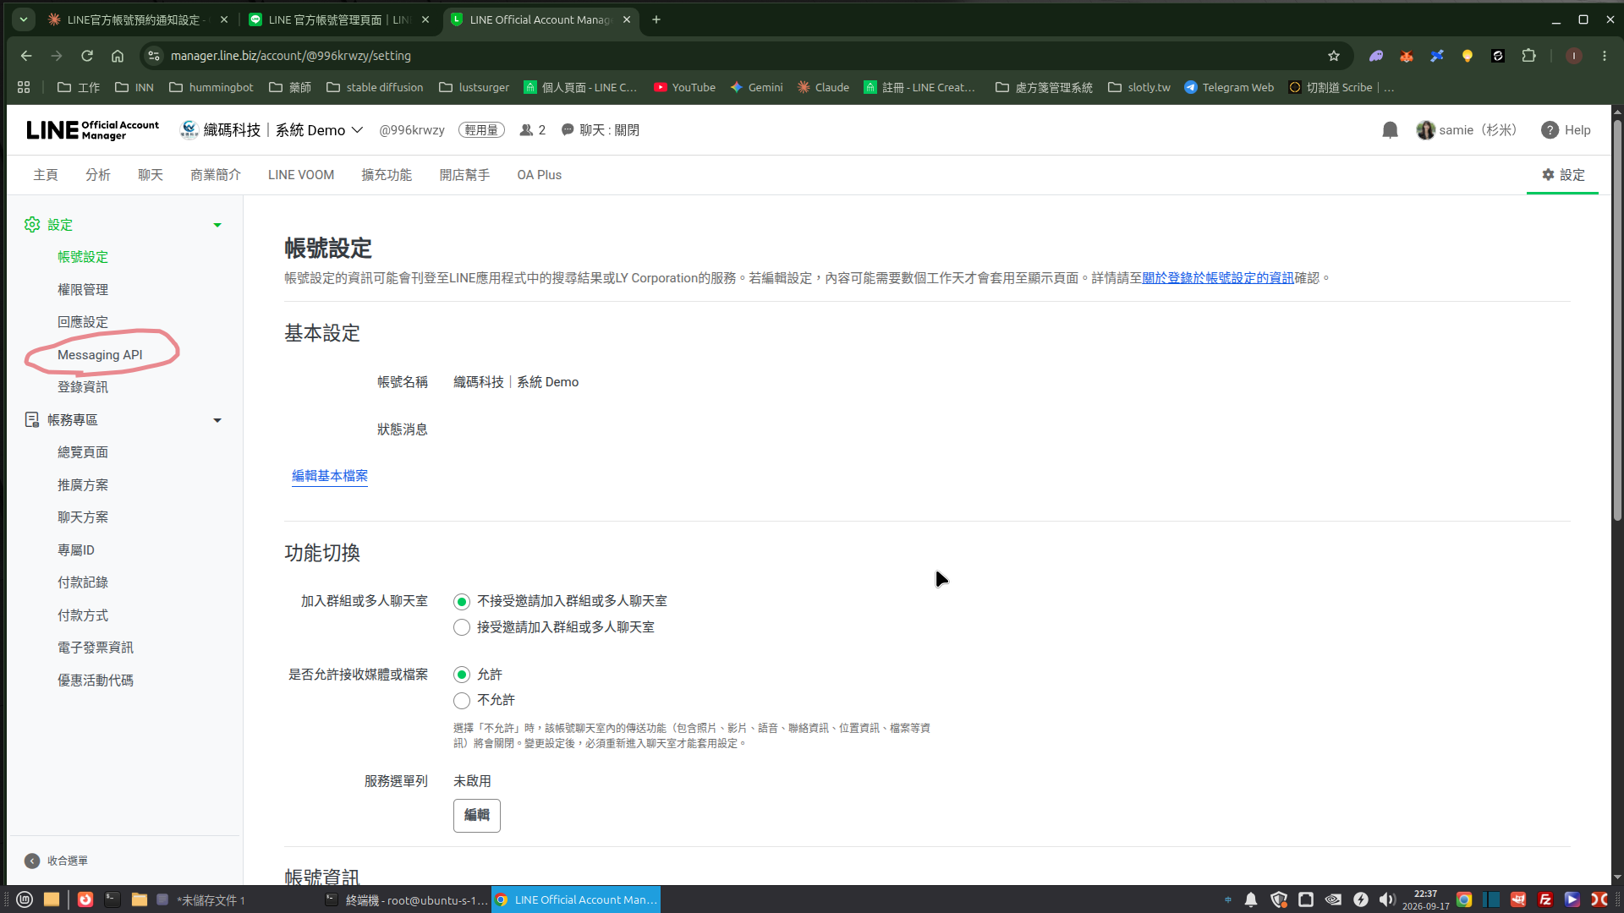This screenshot has height=913, width=1624.
Task: Open the taskbar terminal launcher icon
Action: point(112,899)
